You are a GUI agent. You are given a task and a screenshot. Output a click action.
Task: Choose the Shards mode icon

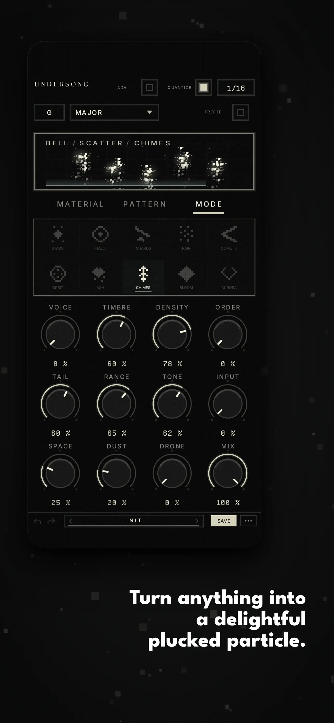pyautogui.click(x=143, y=234)
